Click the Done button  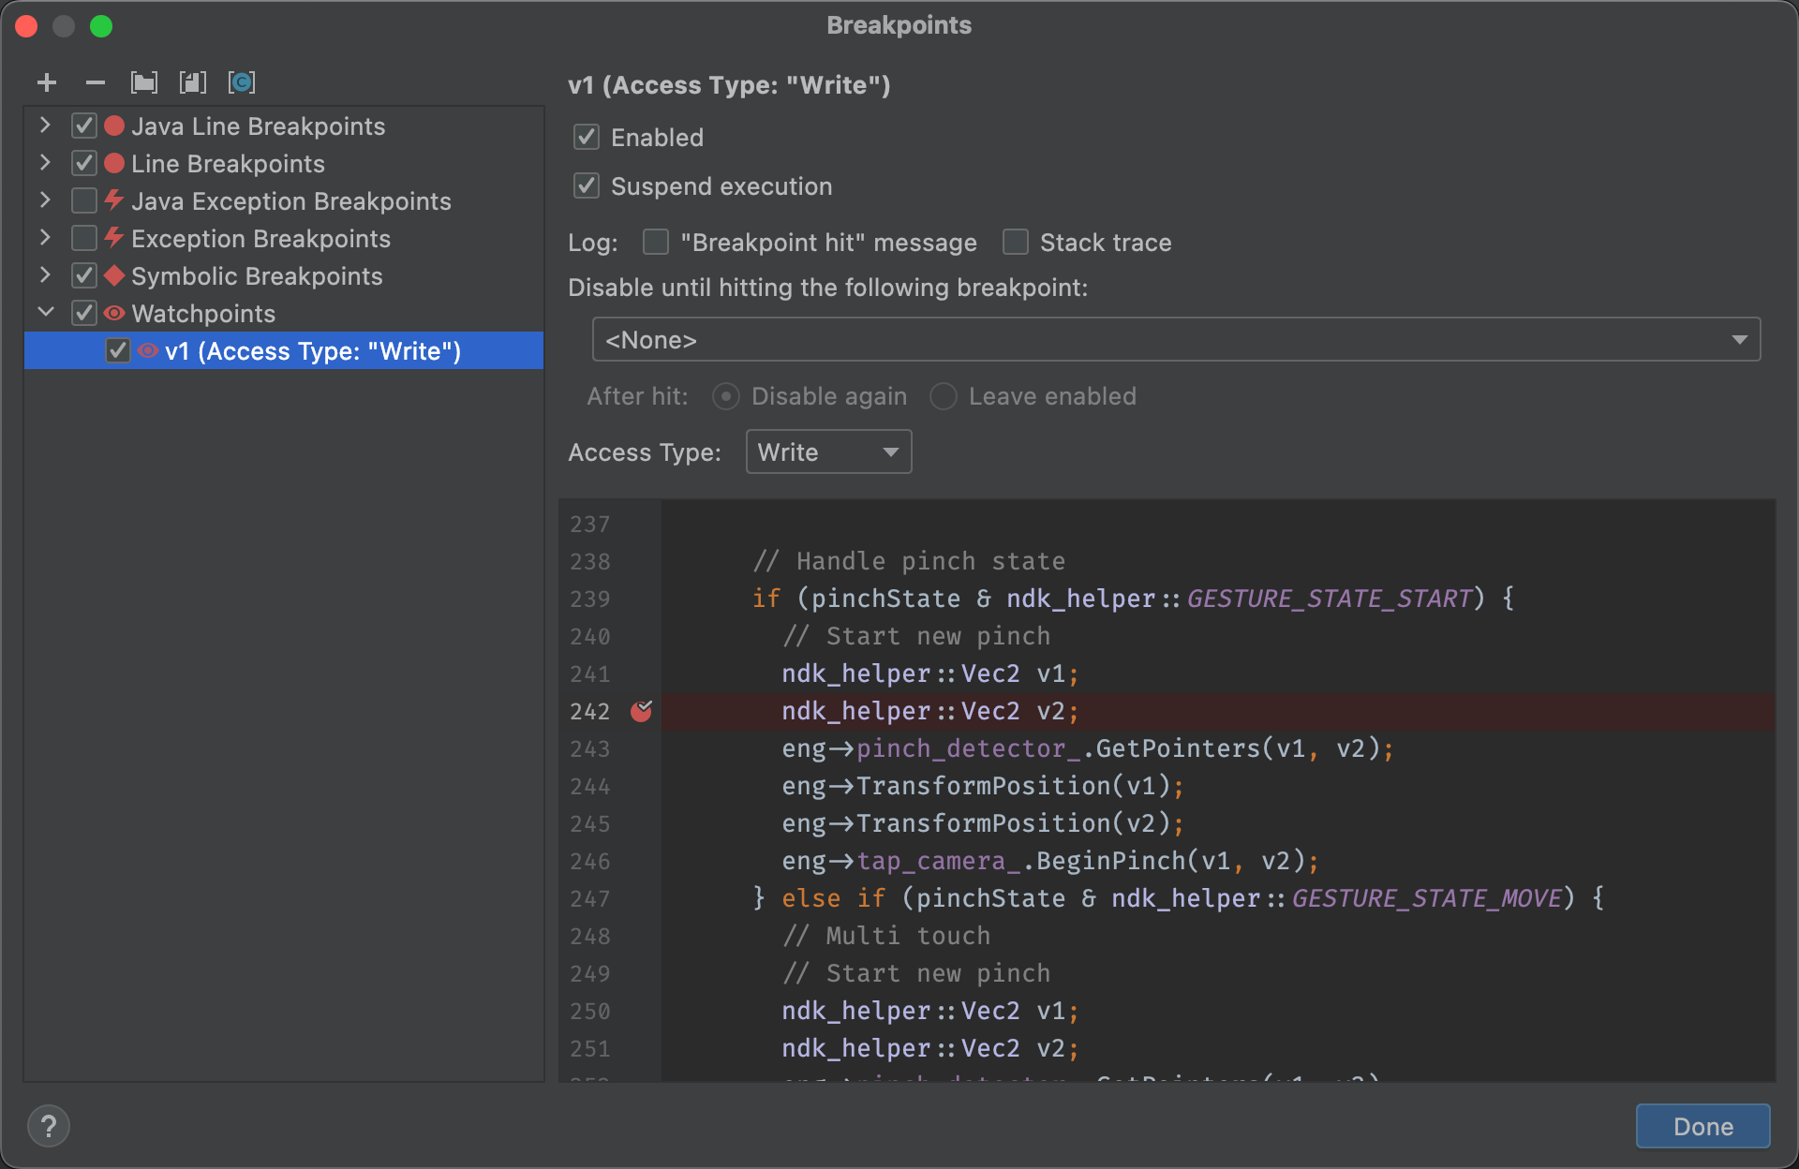[x=1703, y=1124]
